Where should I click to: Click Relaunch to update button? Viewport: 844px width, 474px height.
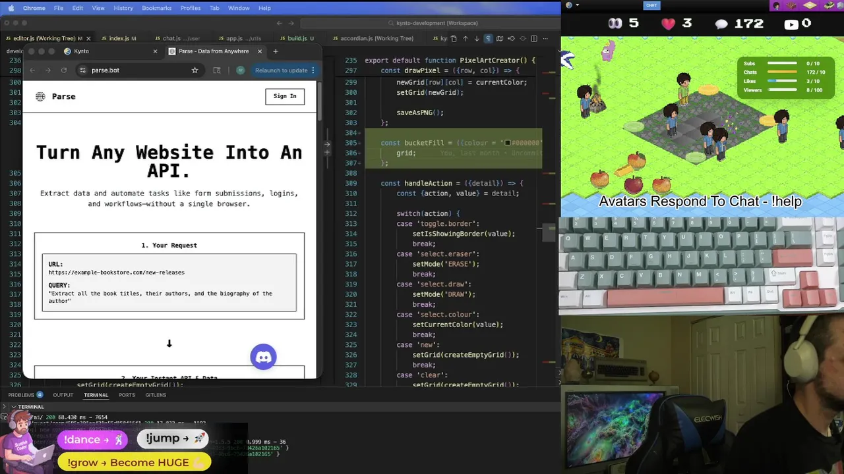[281, 70]
